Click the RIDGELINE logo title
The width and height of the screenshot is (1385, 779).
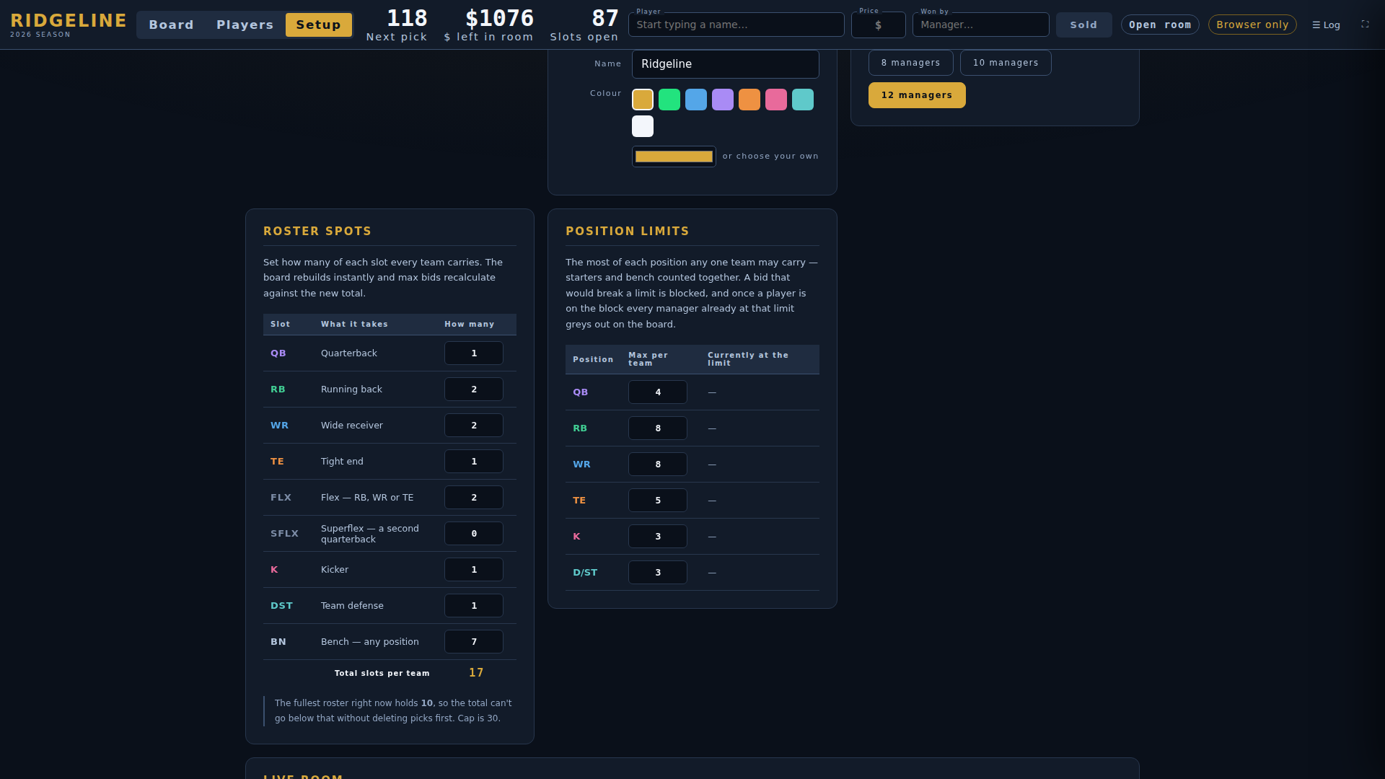point(69,20)
